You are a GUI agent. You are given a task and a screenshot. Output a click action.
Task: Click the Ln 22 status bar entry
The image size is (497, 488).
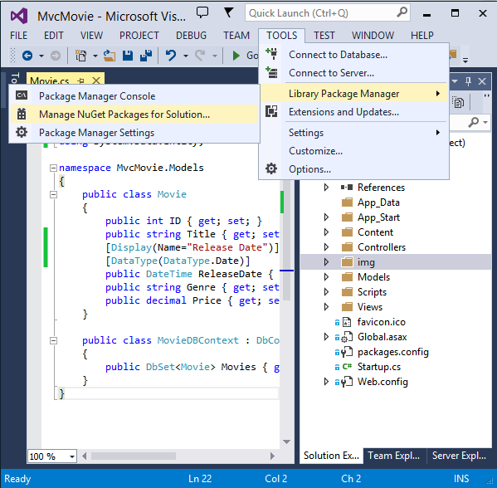tap(200, 479)
